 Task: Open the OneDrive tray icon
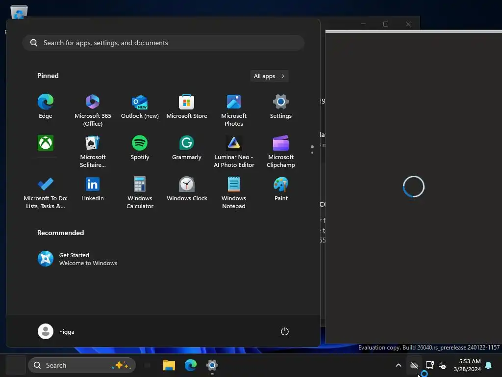click(414, 365)
